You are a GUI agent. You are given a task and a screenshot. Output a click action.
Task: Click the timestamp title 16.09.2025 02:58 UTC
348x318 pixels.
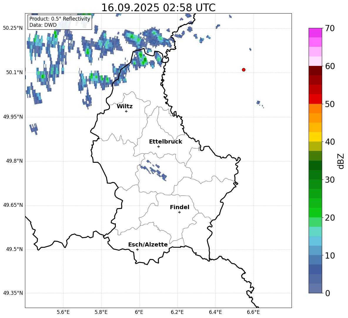pyautogui.click(x=158, y=8)
